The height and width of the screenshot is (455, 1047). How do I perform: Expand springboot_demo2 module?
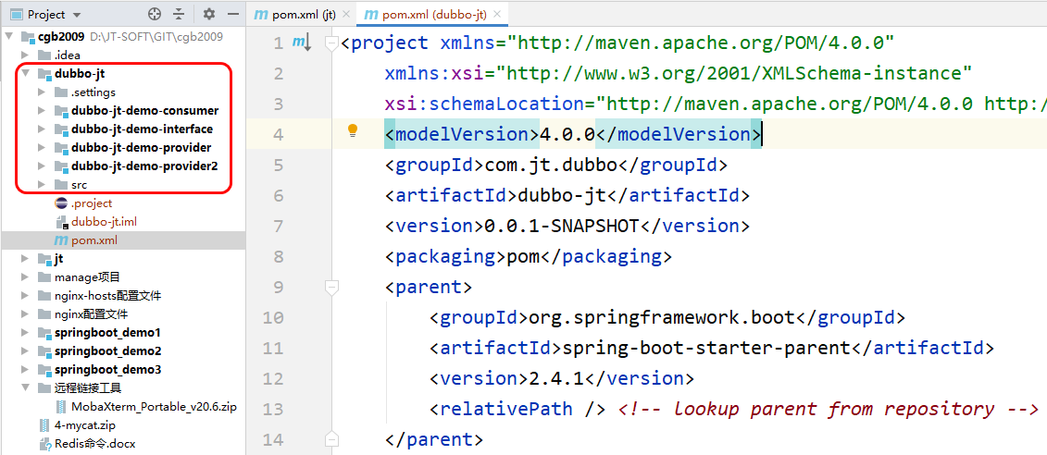[x=25, y=350]
